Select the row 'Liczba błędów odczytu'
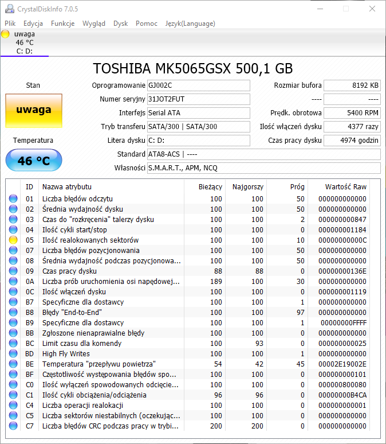386x444 pixels. pos(188,199)
